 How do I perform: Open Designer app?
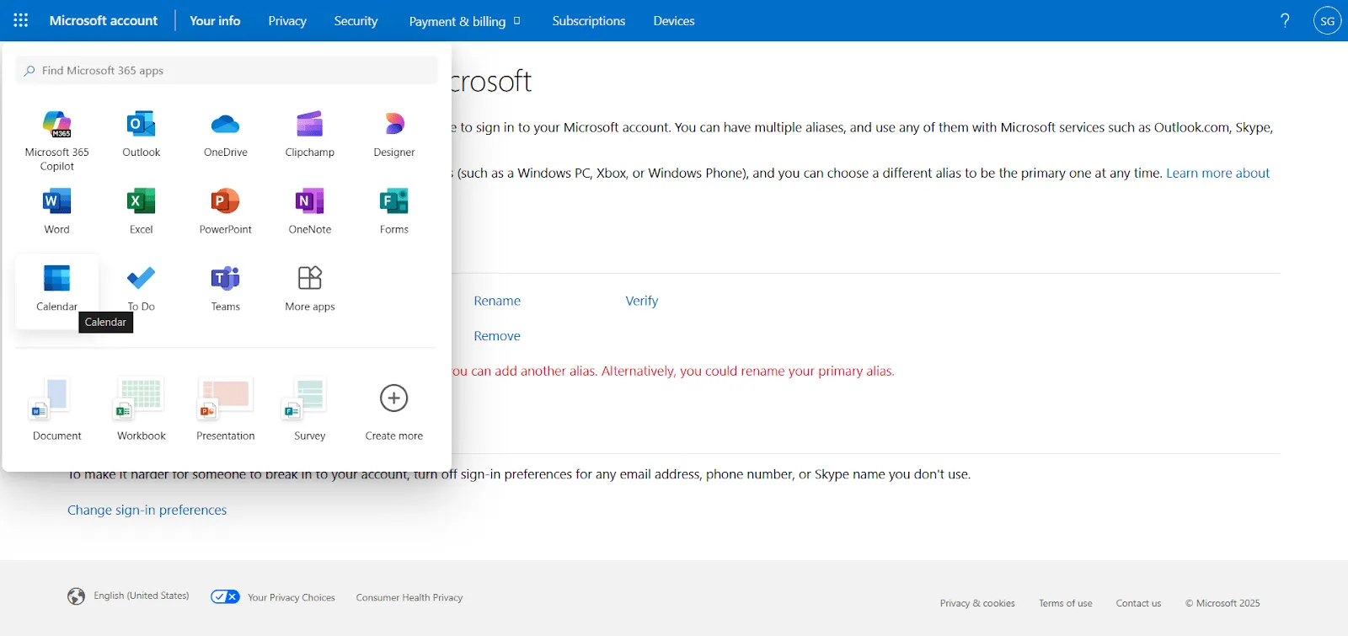pos(393,133)
